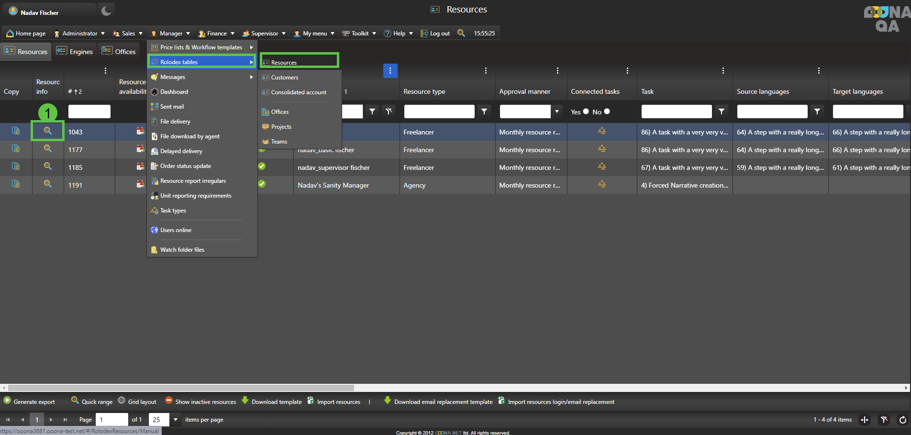Screen dimensions: 911x435
Task: Select Customers from the Rolodex submenu
Action: tap(285, 78)
